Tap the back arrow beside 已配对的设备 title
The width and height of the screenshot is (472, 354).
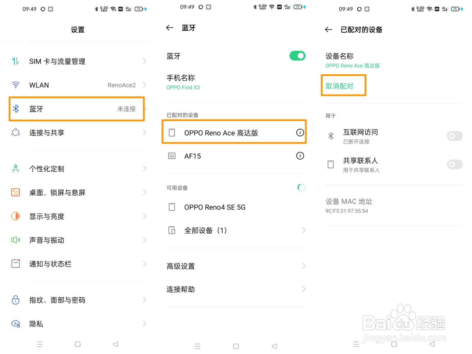[x=328, y=29]
